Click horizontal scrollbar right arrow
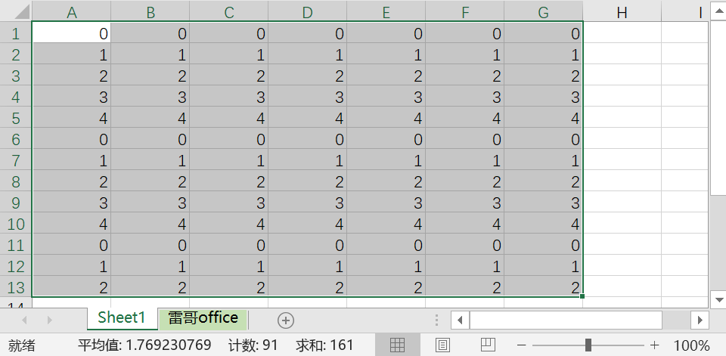The width and height of the screenshot is (726, 356). 700,320
